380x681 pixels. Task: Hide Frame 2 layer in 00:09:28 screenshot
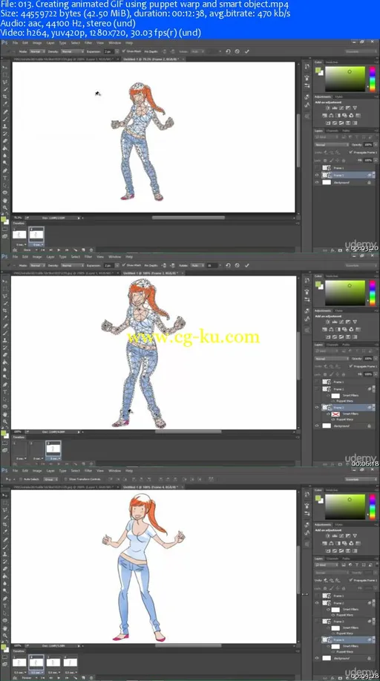317,603
